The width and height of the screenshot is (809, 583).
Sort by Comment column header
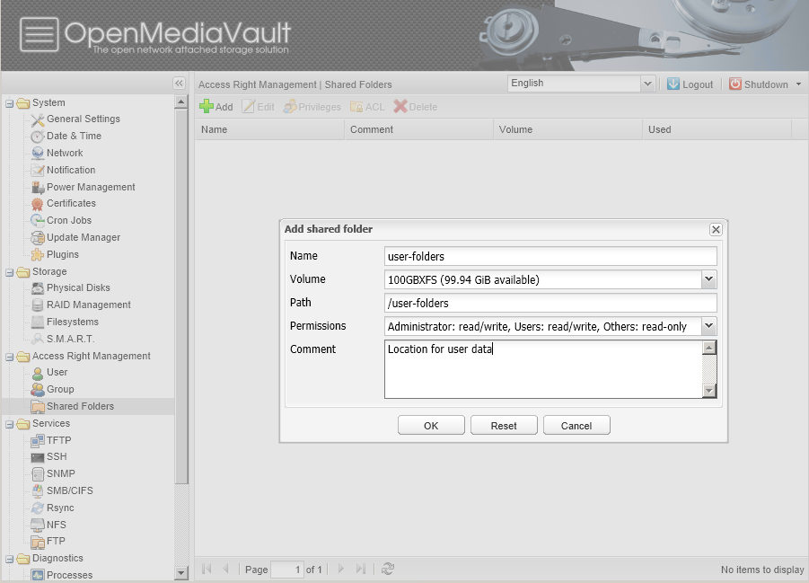pos(418,129)
